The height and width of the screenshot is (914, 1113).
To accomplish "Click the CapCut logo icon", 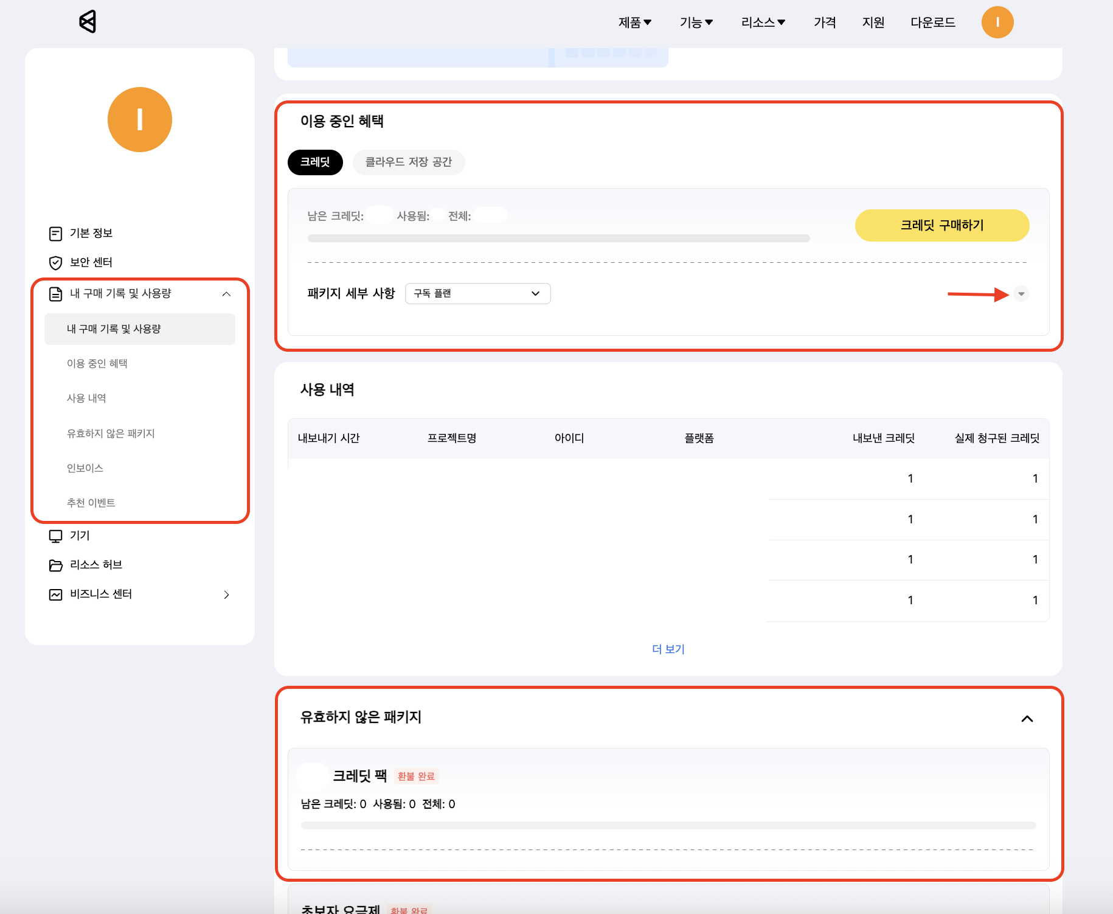I will 88,22.
